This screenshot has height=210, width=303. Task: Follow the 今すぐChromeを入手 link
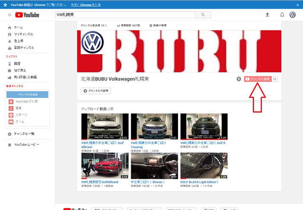point(86,5)
